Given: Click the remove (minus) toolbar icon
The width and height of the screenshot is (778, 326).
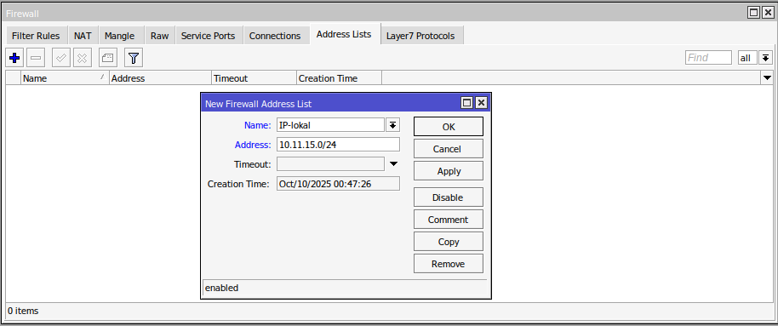Looking at the screenshot, I should (36, 58).
